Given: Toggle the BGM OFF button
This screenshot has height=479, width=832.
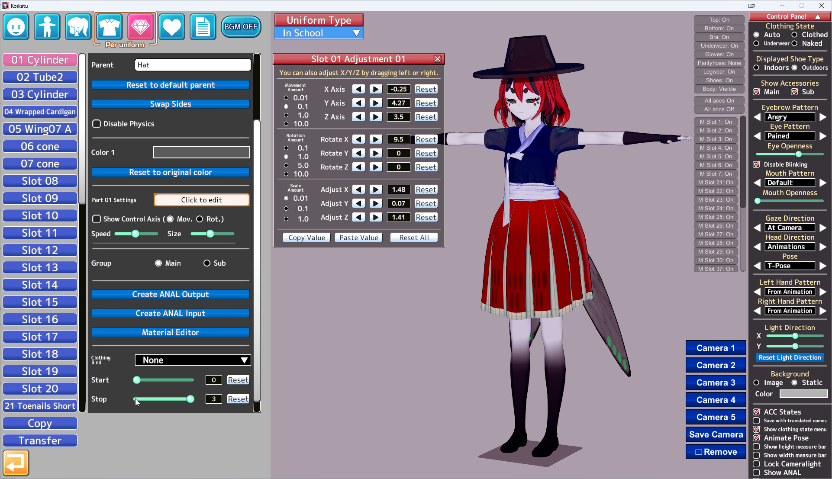Looking at the screenshot, I should tap(241, 27).
